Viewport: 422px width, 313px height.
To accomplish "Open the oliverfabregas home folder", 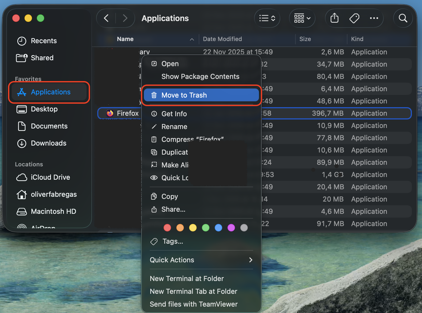I will 49,194.
